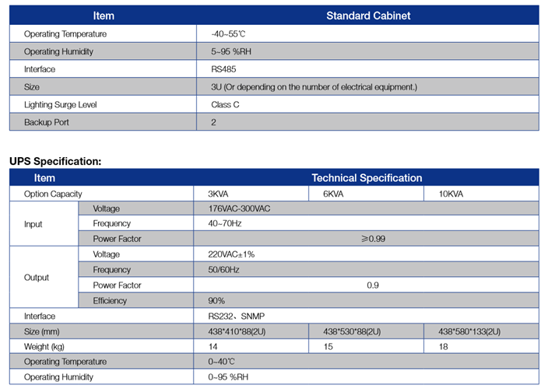
Task: Select the Technical Specification header
Action: [x=367, y=178]
